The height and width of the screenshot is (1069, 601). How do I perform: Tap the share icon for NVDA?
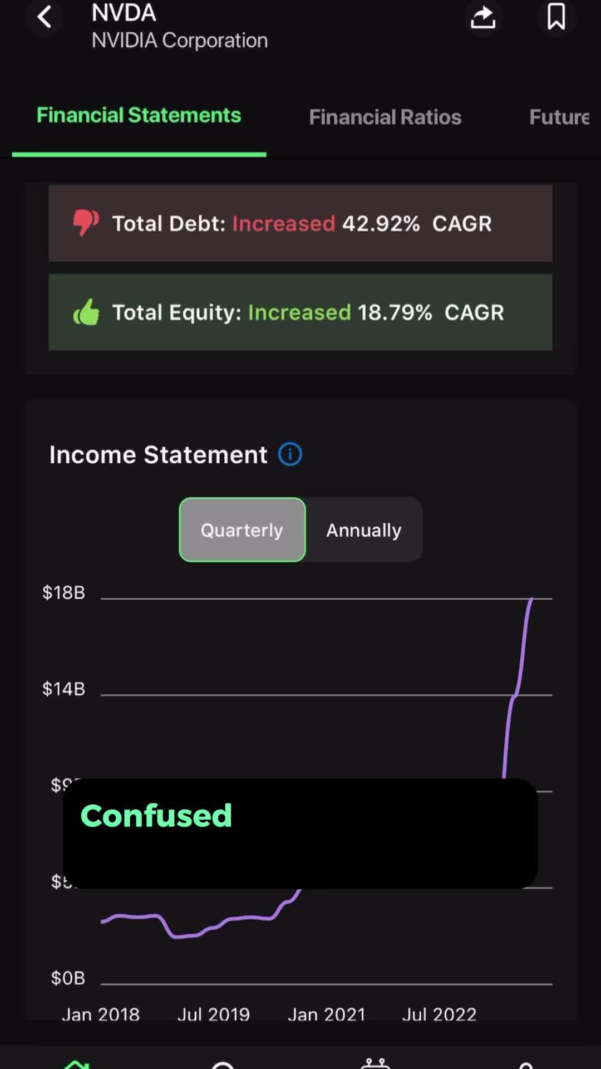coord(483,17)
